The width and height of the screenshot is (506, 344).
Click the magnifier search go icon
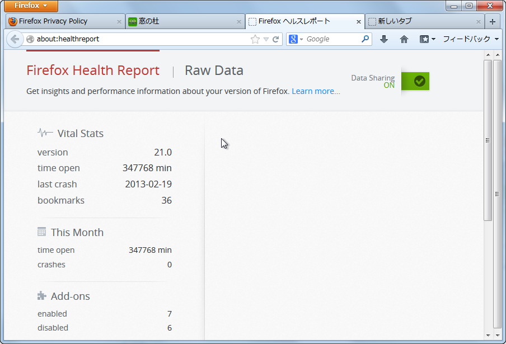[x=365, y=39]
